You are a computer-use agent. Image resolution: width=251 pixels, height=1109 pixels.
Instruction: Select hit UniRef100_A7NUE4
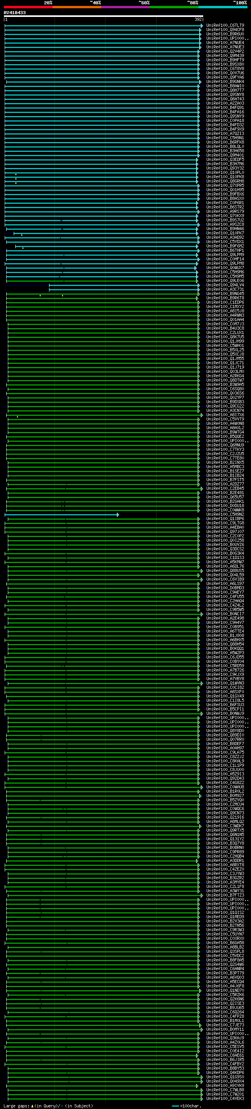coord(225,42)
